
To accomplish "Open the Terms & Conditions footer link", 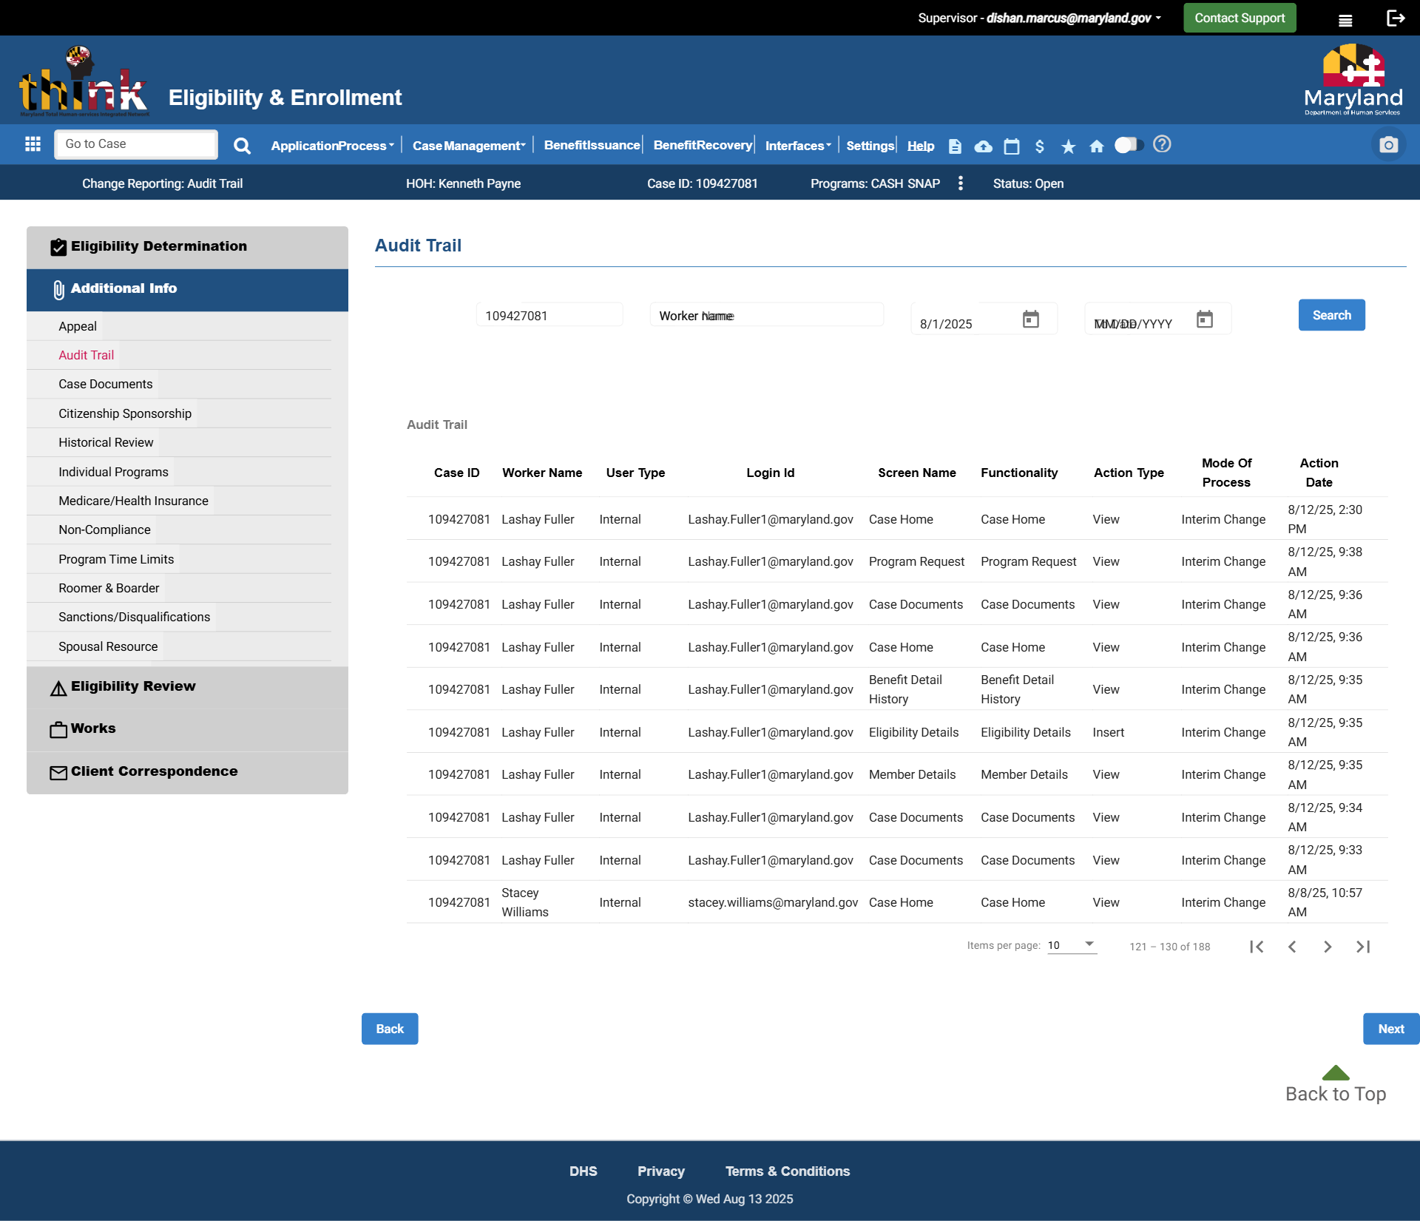I will [x=788, y=1171].
